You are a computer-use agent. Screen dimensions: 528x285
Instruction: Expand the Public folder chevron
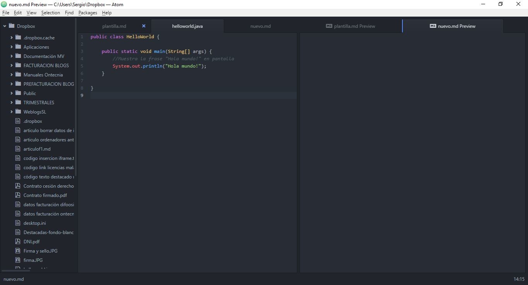[12, 93]
